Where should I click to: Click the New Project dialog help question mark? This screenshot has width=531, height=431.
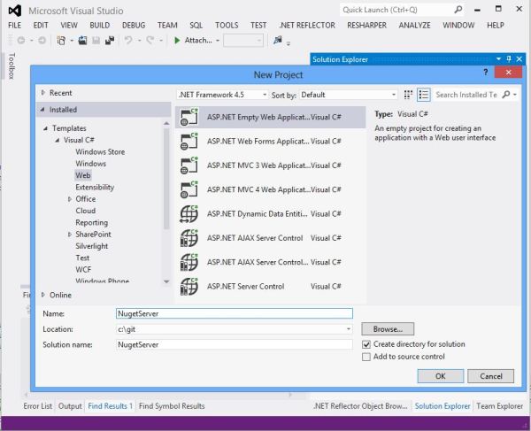(486, 72)
